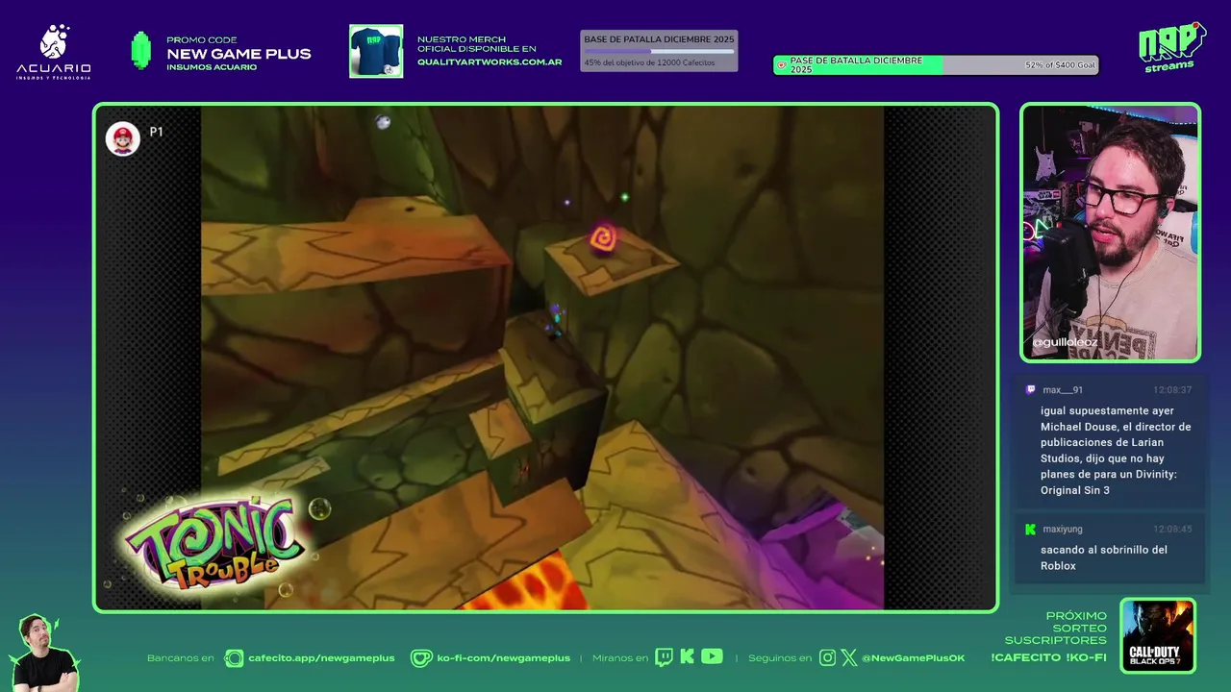
Task: Click the X social icon
Action: [849, 658]
